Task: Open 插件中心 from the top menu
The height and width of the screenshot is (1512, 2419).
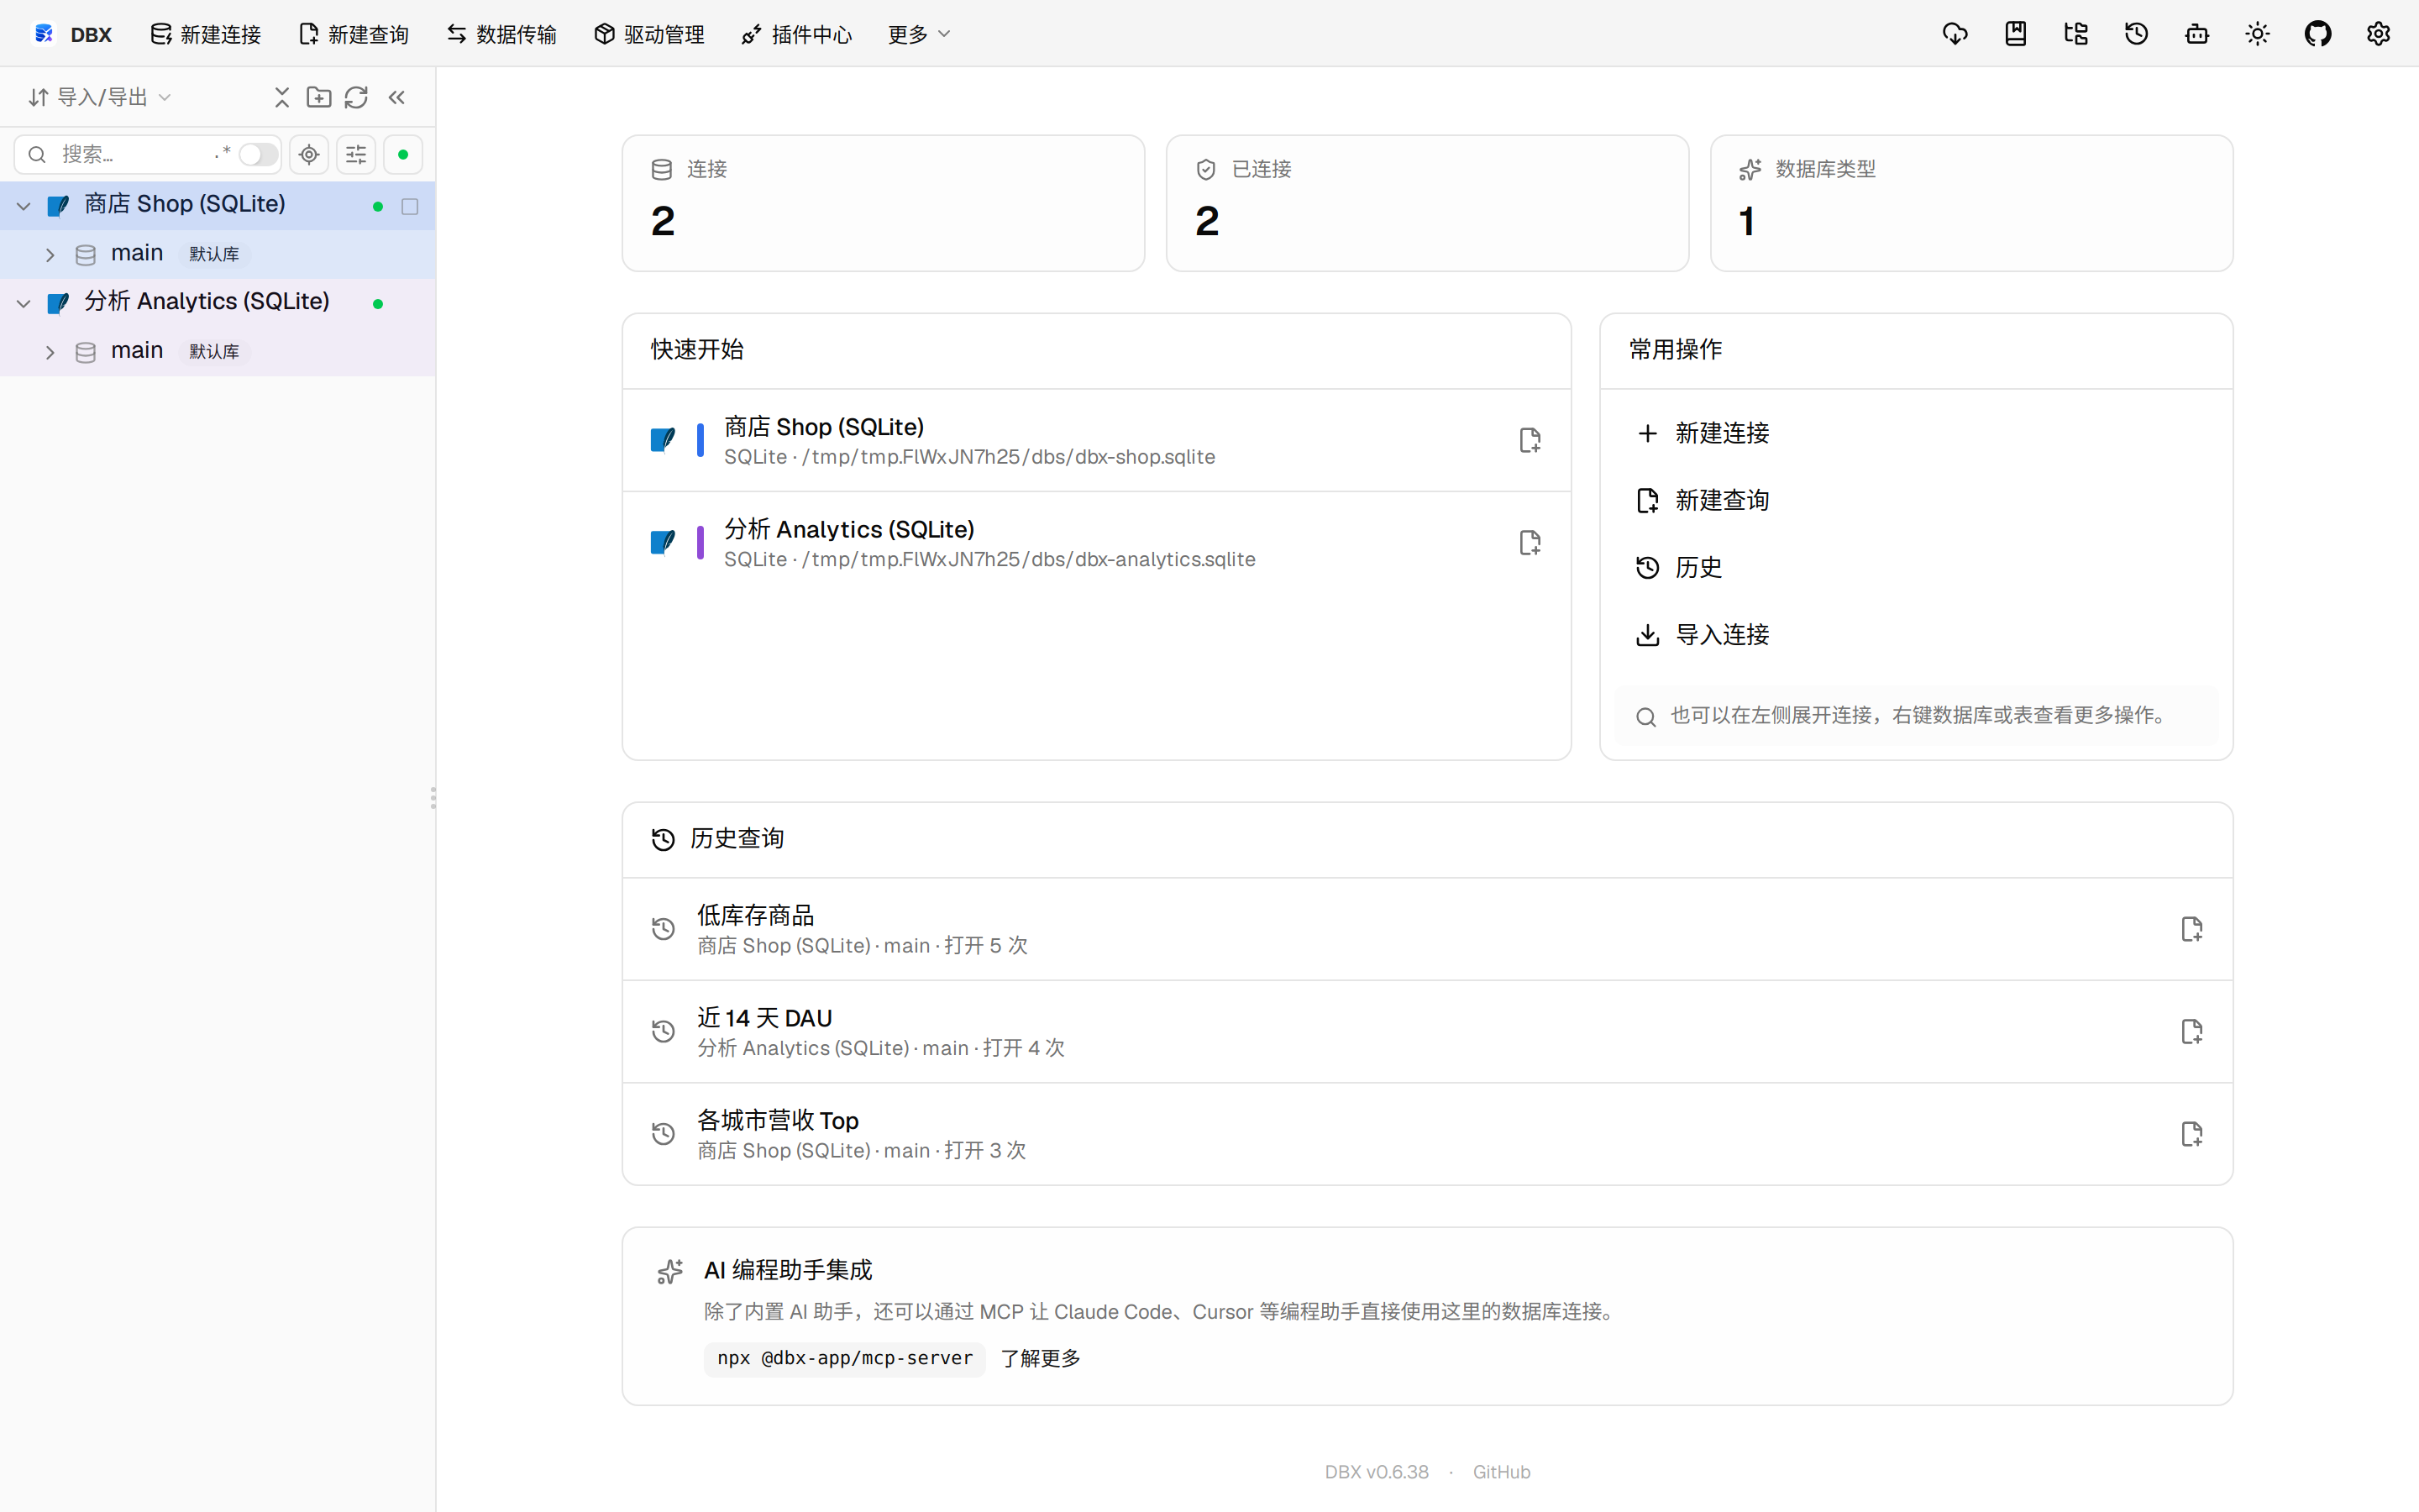Action: click(796, 34)
